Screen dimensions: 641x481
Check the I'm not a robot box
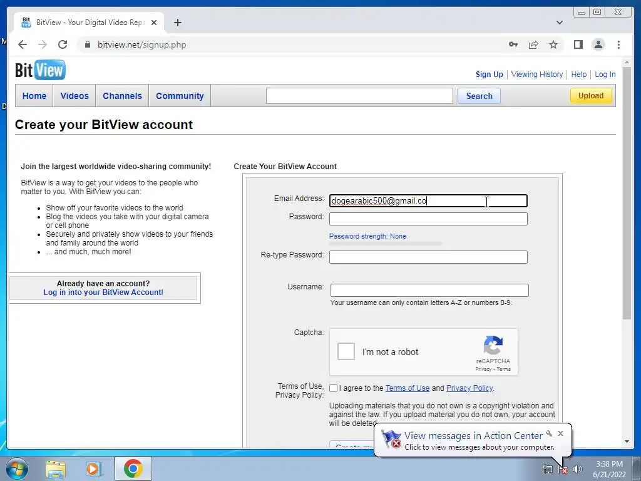click(346, 352)
